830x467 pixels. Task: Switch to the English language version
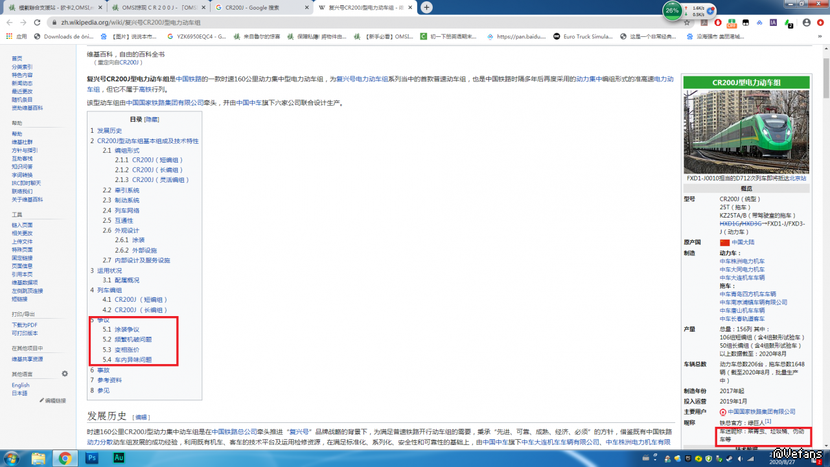click(20, 385)
